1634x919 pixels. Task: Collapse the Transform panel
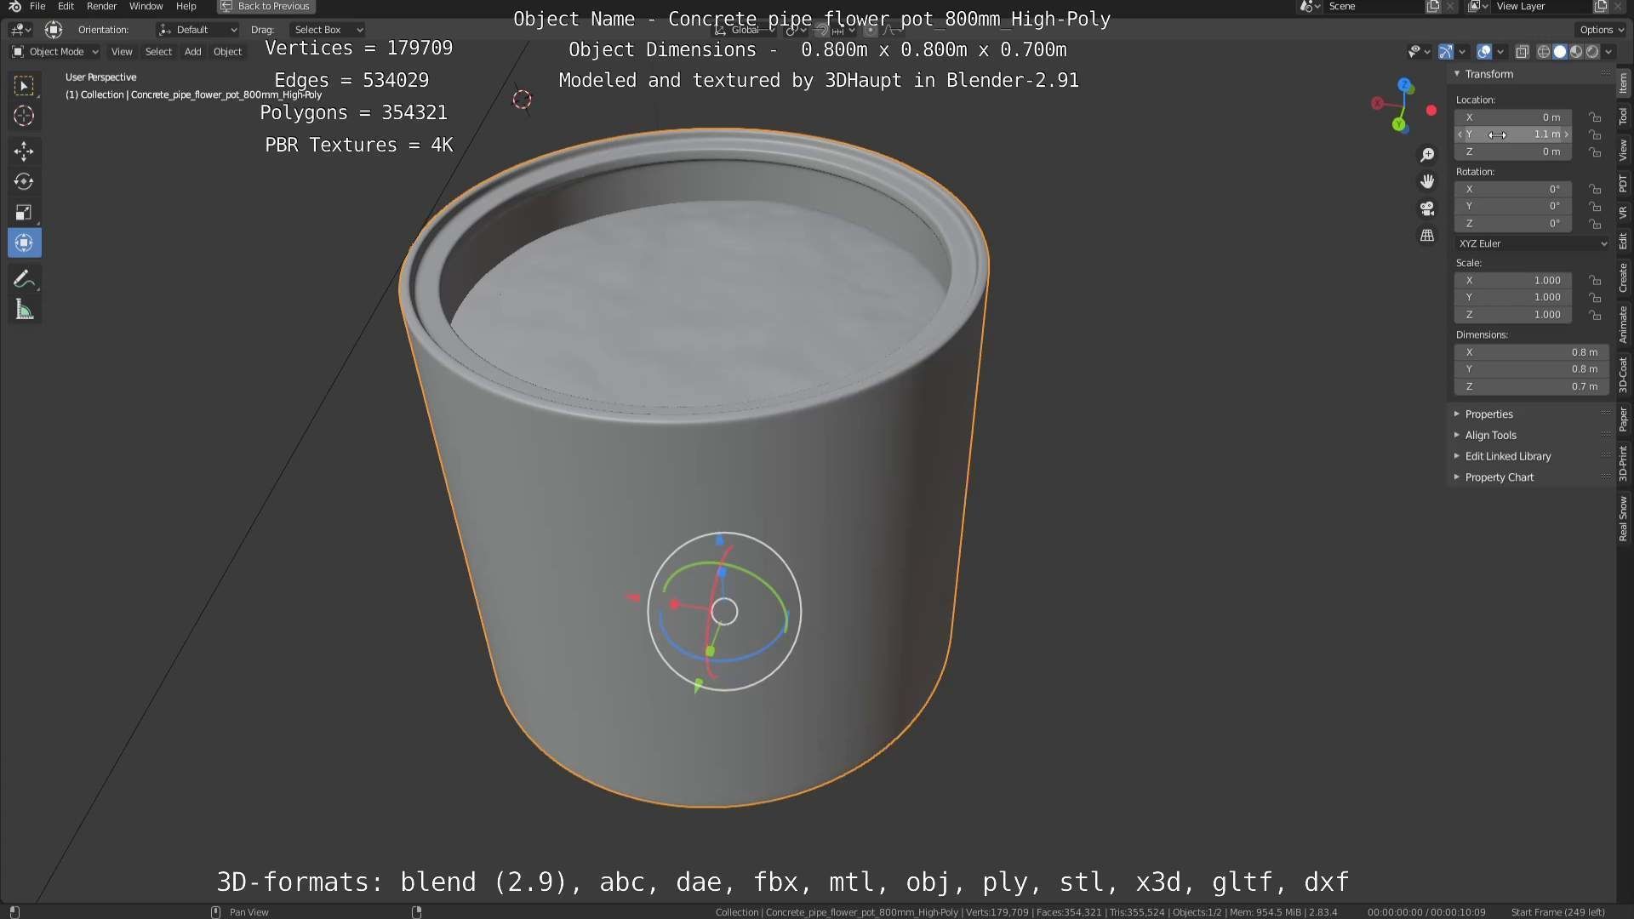click(x=1457, y=74)
